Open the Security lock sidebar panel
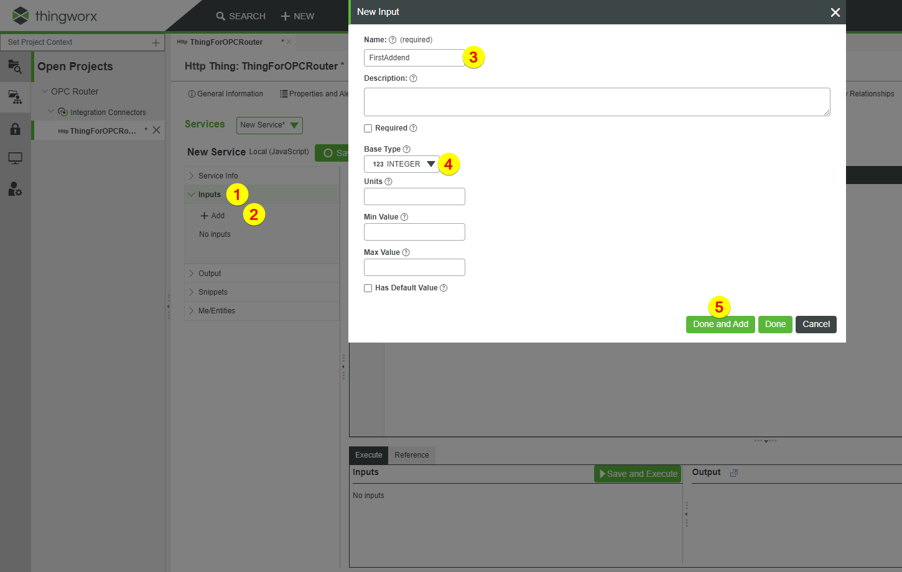Viewport: 902px width, 572px height. 16,129
